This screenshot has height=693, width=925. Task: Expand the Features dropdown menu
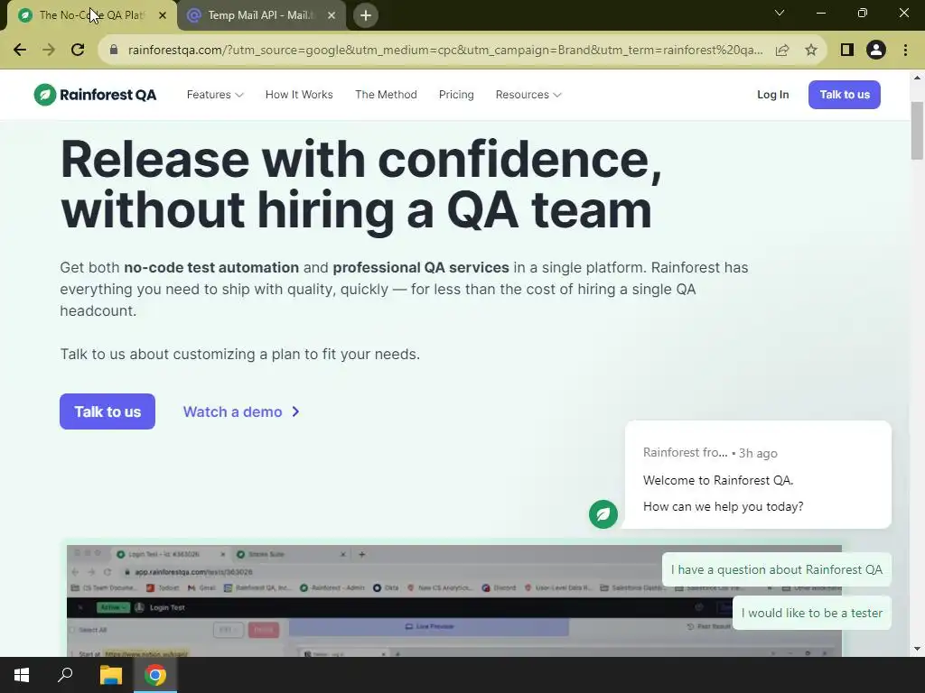tap(215, 95)
